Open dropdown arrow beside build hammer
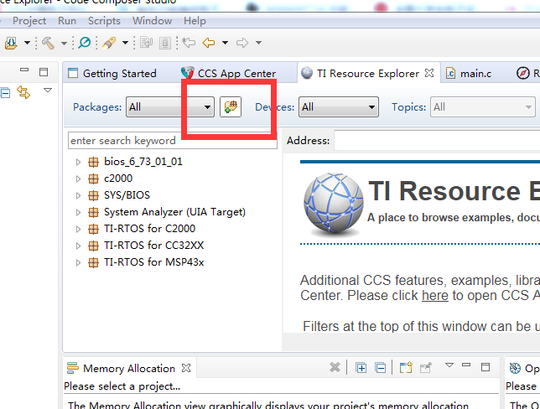The height and width of the screenshot is (409, 540). coord(64,43)
